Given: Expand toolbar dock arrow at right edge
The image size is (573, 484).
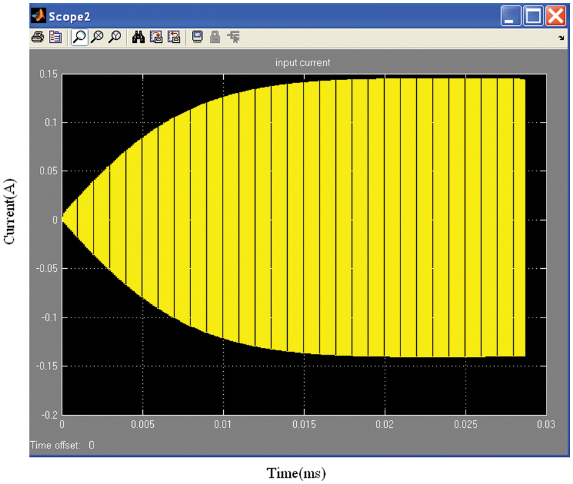Looking at the screenshot, I should [562, 37].
